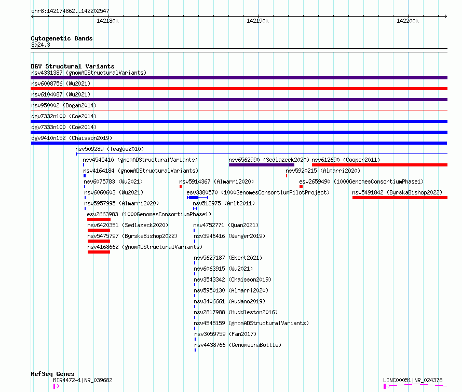
Task: Click nsv3543342 (Chaisson2019) label
Action: (233, 279)
